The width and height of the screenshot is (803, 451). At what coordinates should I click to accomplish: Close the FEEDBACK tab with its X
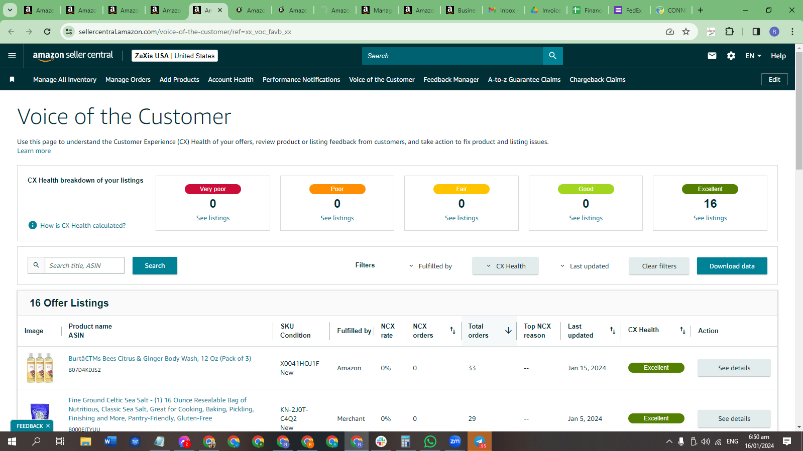point(48,426)
